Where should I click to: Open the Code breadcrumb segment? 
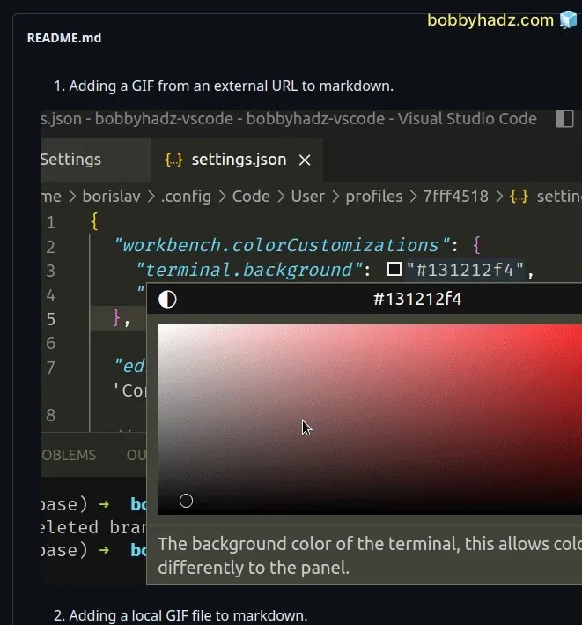pyautogui.click(x=251, y=196)
